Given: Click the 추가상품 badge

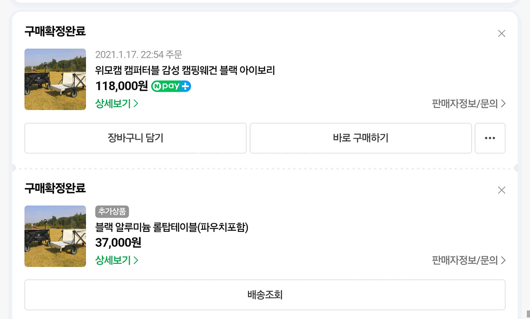Looking at the screenshot, I should coord(112,211).
